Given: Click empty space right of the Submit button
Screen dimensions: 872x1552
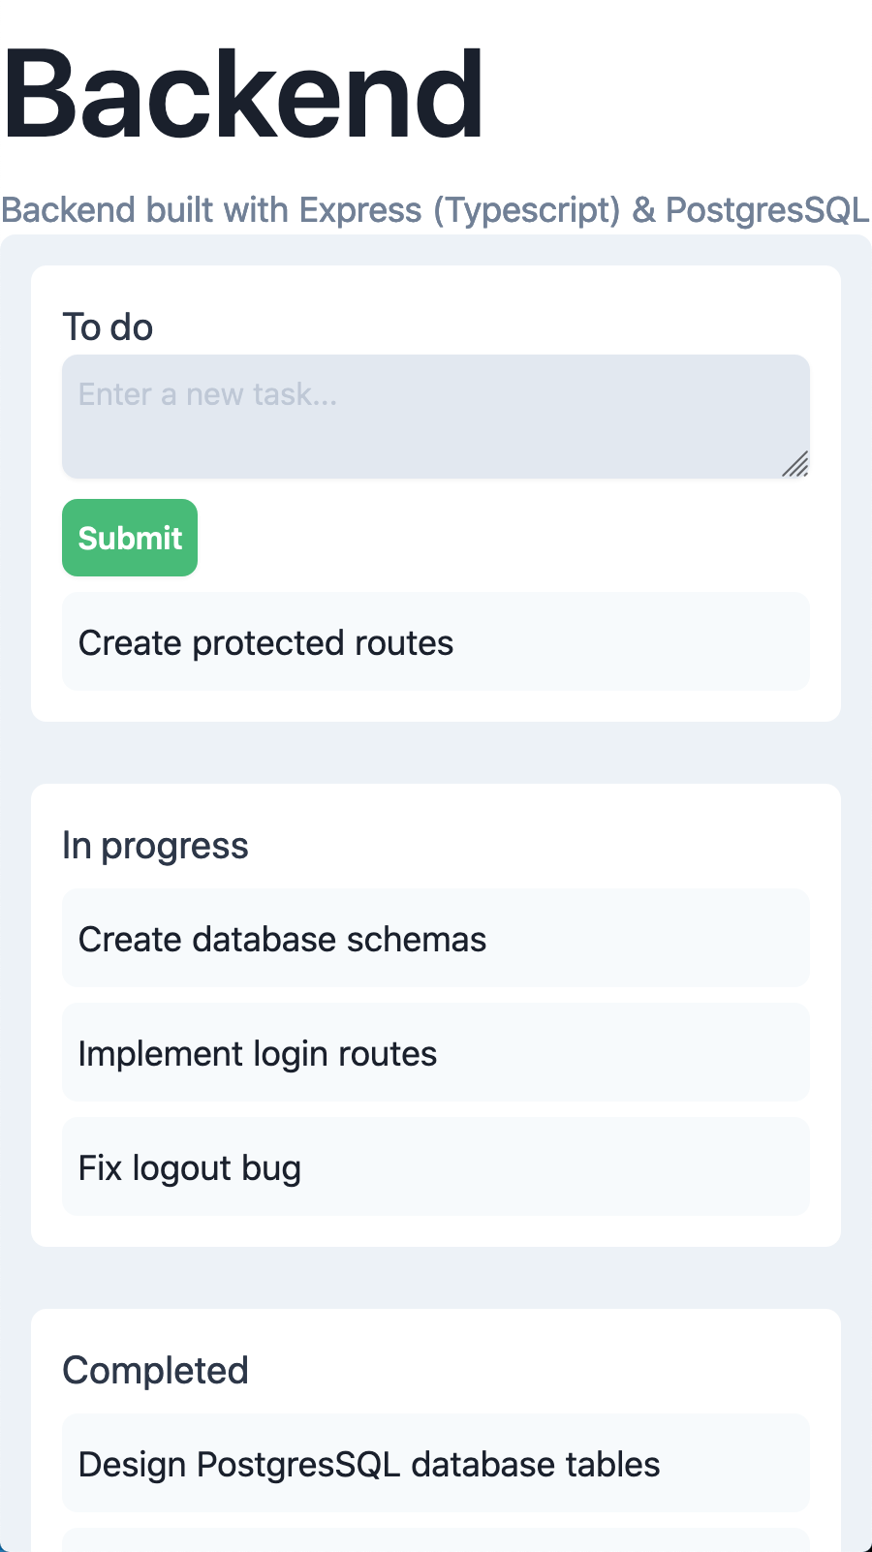Looking at the screenshot, I should pos(504,538).
